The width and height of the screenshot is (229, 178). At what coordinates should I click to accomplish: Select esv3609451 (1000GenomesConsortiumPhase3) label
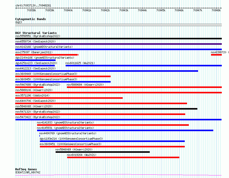(x=71, y=144)
